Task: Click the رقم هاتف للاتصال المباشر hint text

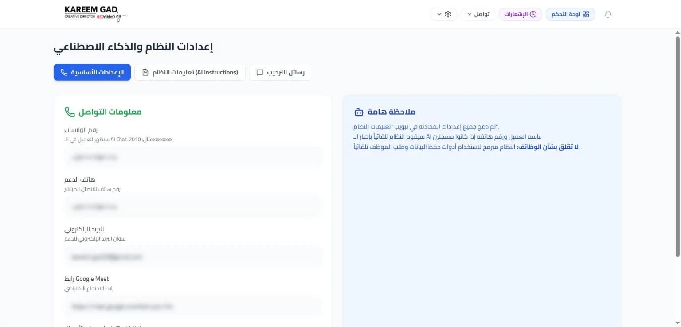Action: (x=92, y=189)
